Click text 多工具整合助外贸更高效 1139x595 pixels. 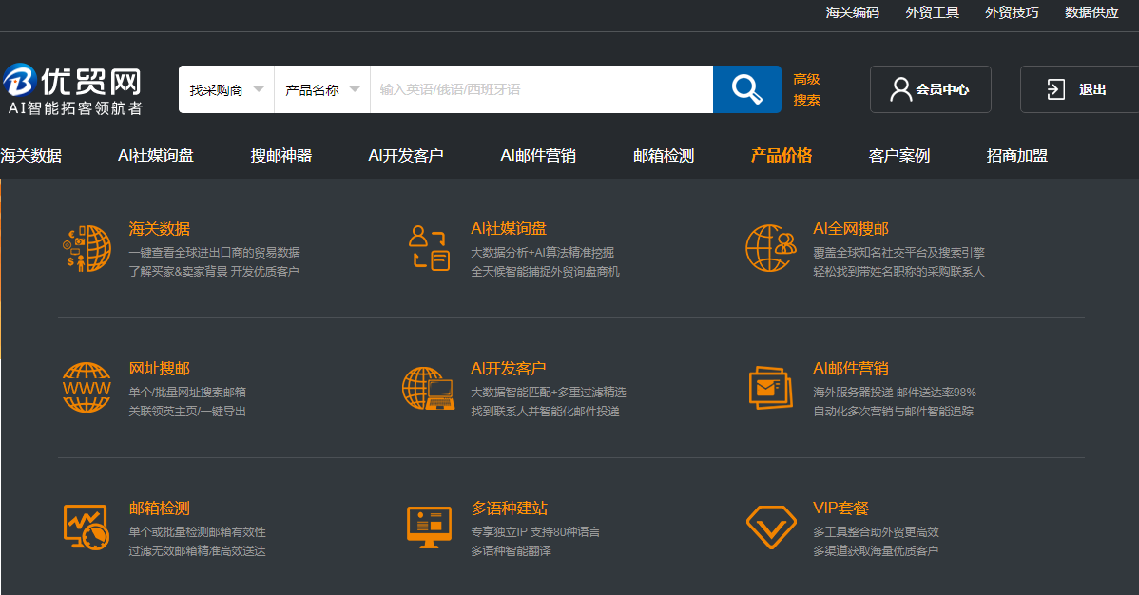[x=876, y=532]
